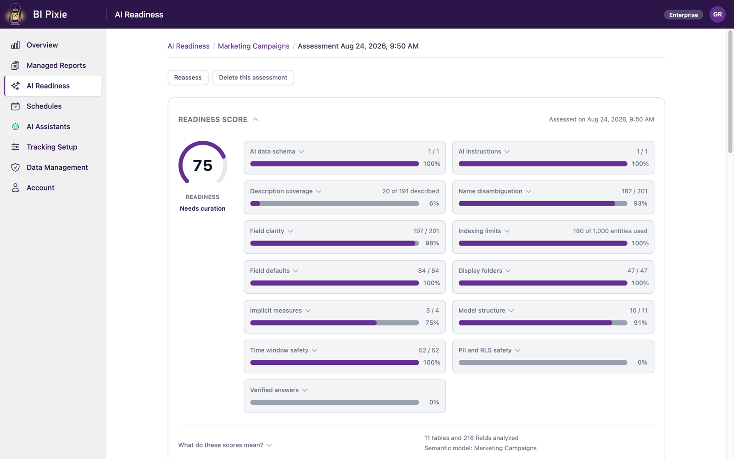
Task: Click the Name disambiguation progress bar
Action: point(543,203)
